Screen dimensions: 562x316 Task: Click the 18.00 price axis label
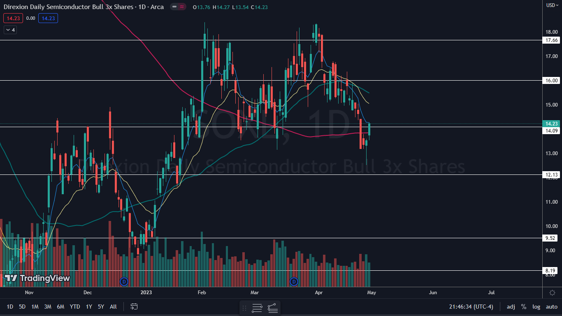(x=551, y=32)
